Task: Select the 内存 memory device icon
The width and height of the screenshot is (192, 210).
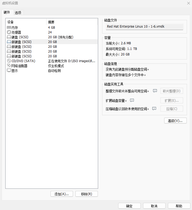Action: pyautogui.click(x=9, y=27)
